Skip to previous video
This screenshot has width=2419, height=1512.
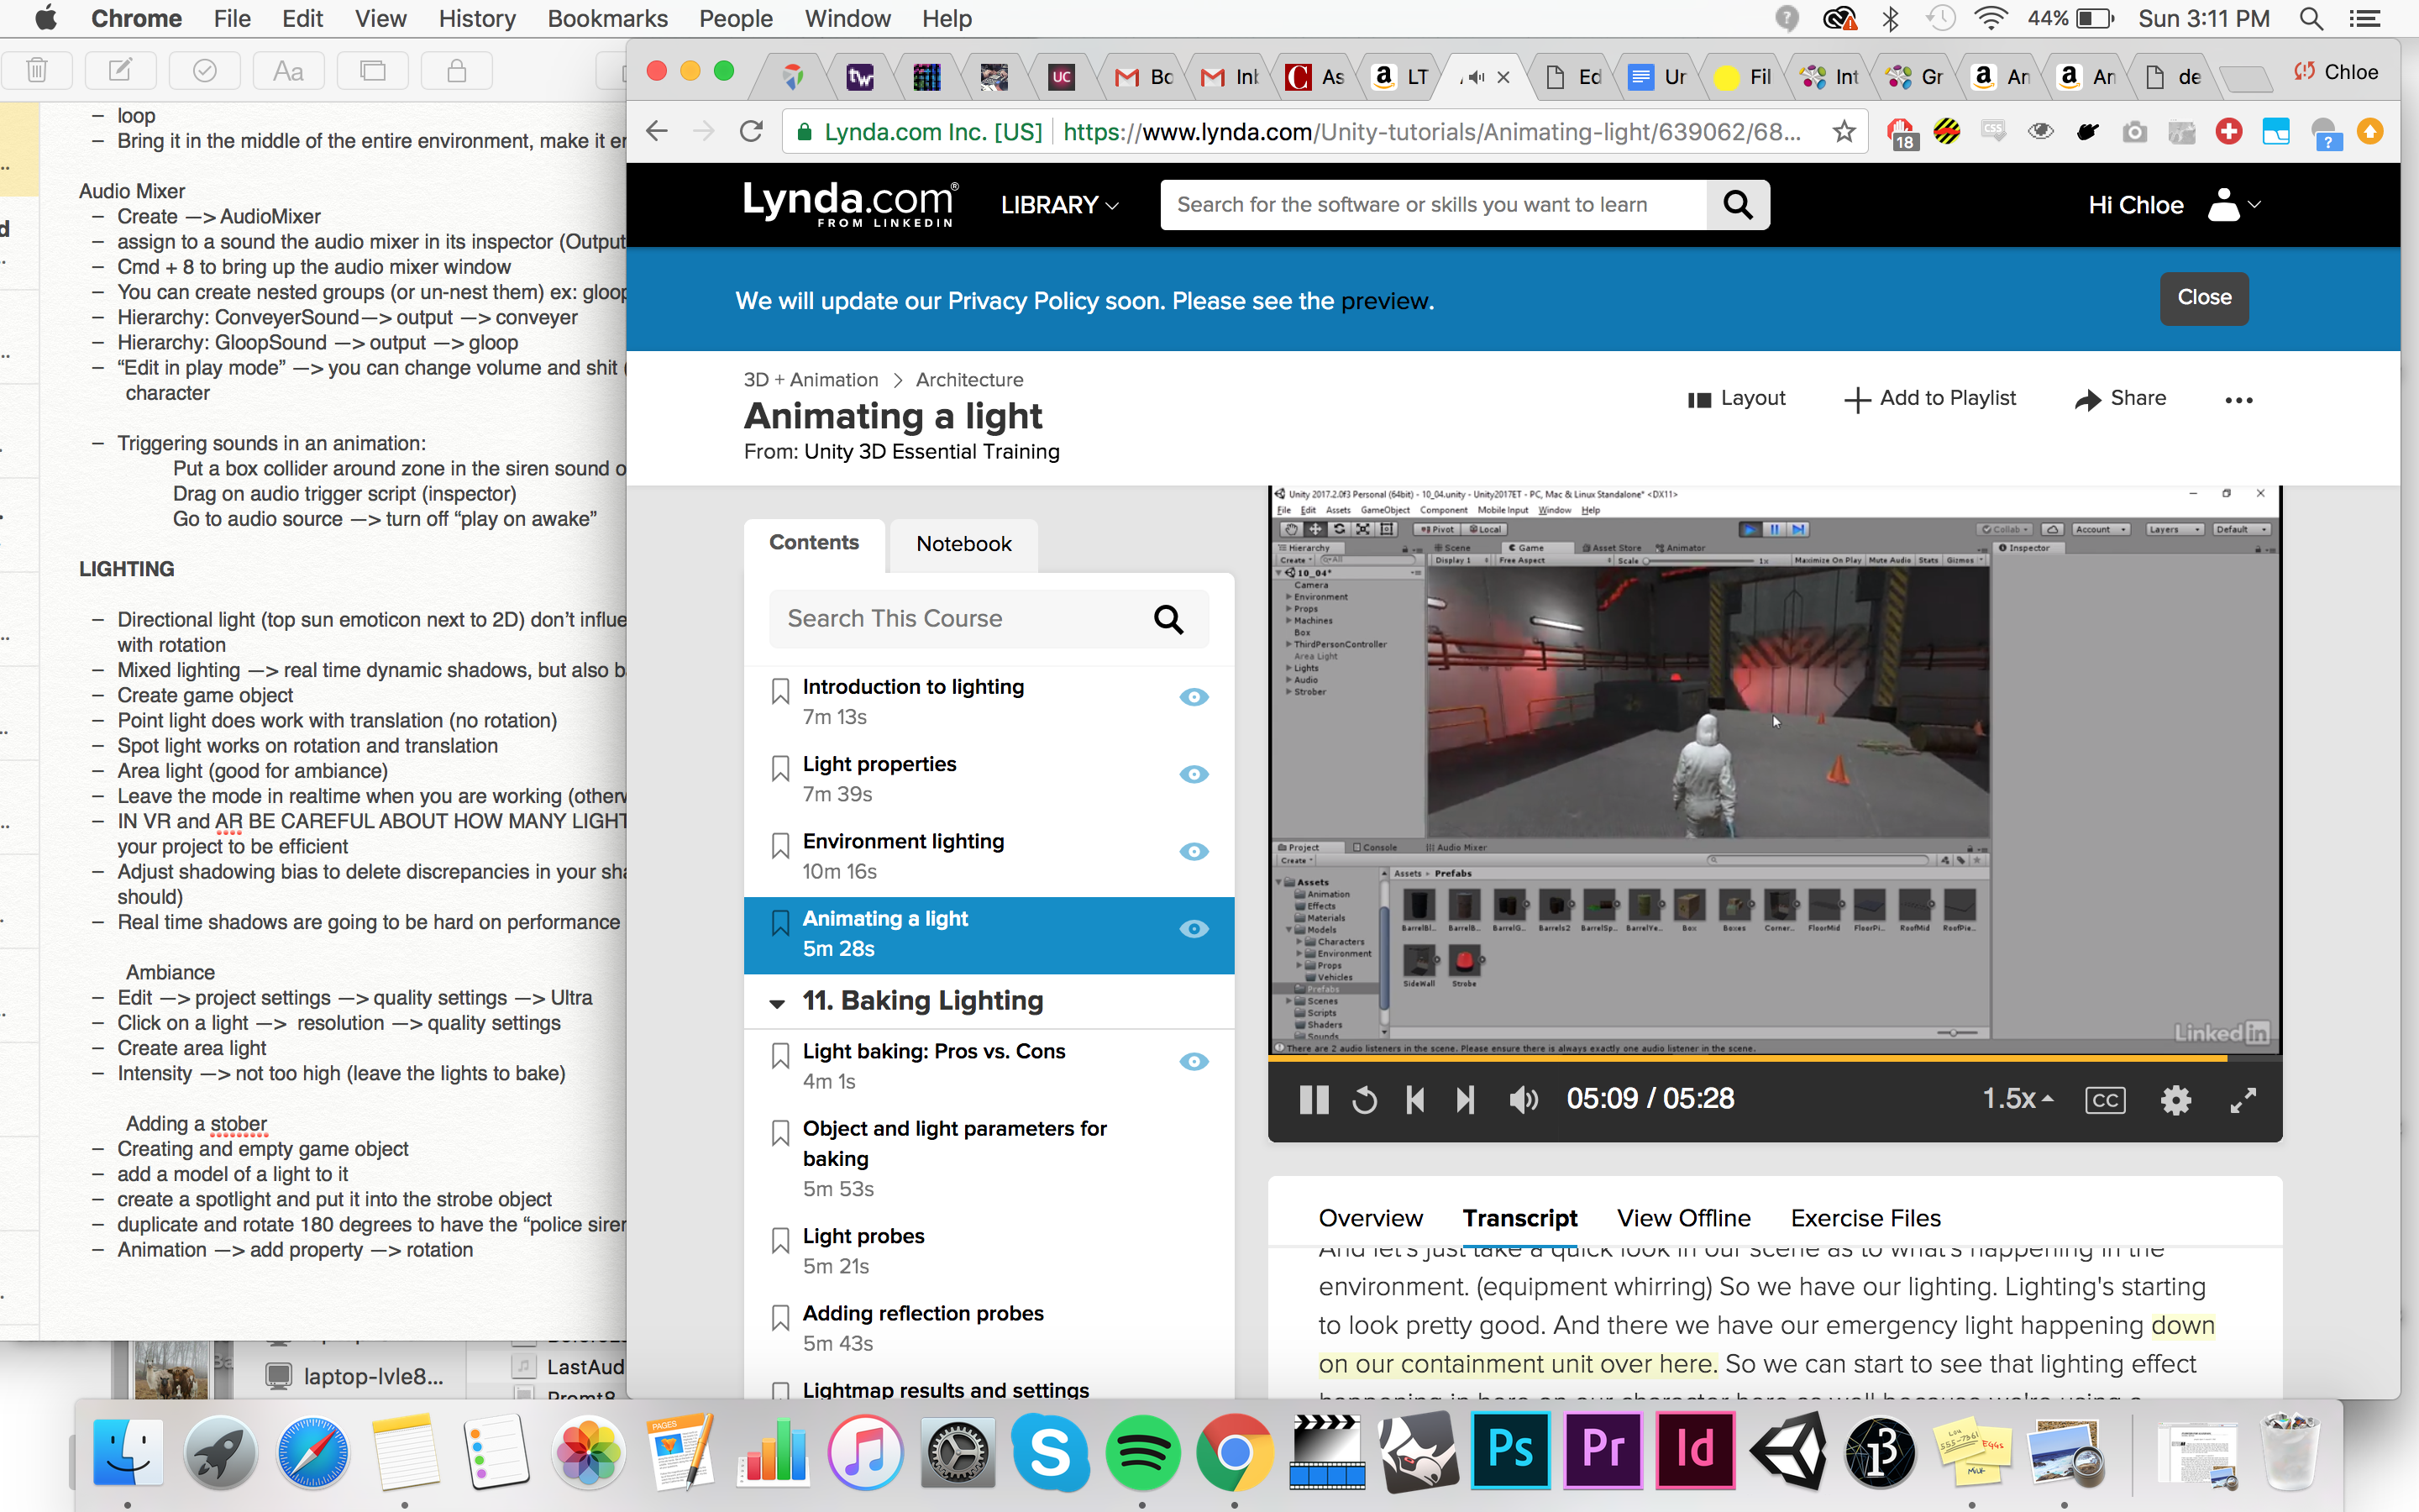tap(1414, 1100)
